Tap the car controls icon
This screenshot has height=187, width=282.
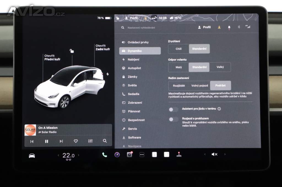32,155
